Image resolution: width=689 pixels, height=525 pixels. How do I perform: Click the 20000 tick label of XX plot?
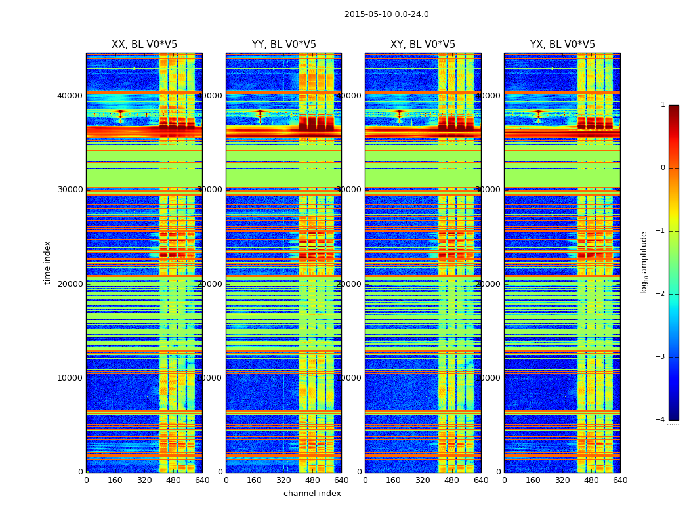(x=70, y=283)
